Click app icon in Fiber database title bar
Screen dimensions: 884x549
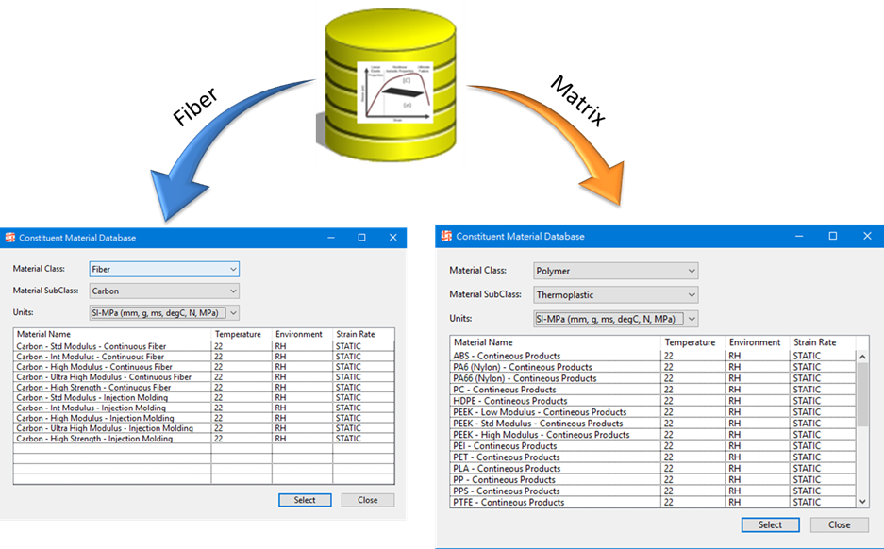[10, 238]
